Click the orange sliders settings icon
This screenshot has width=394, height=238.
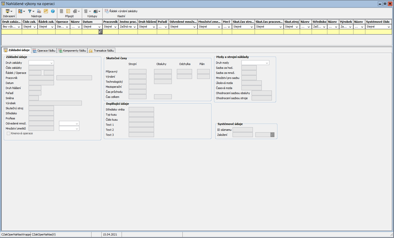tap(46, 11)
